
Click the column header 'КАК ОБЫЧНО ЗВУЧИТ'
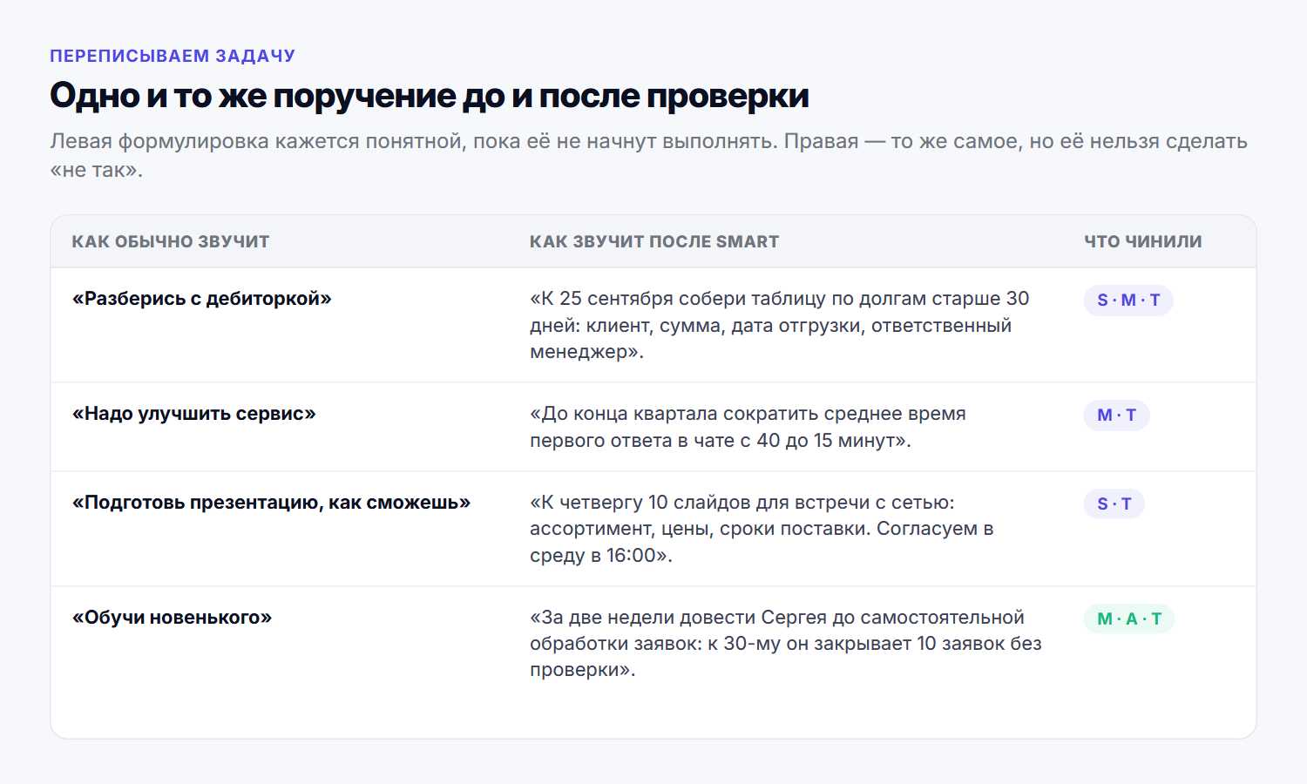coord(171,241)
